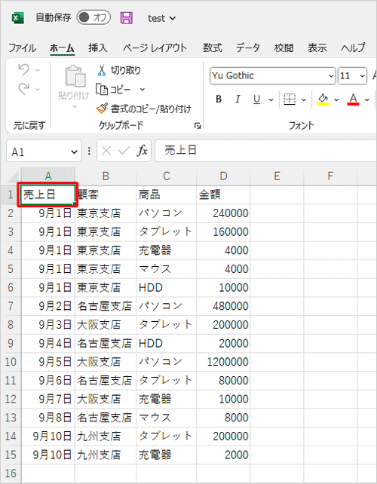Click 切り取り scissors button
Image resolution: width=377 pixels, height=484 pixels.
[119, 70]
